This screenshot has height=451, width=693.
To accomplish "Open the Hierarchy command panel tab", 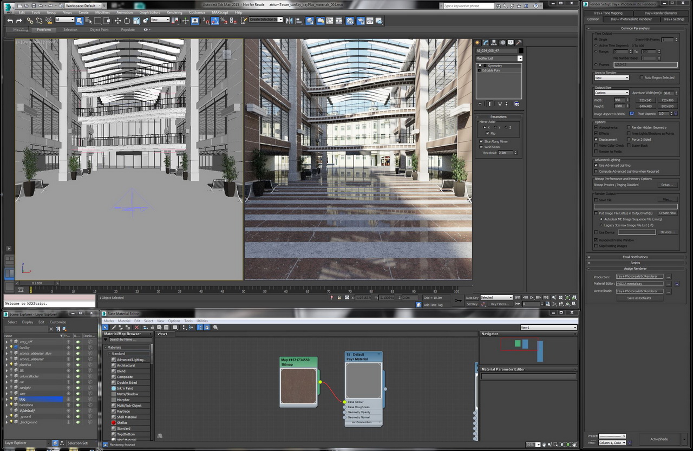I will (494, 42).
